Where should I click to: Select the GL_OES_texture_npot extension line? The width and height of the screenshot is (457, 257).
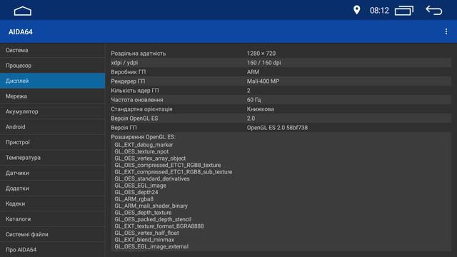click(141, 151)
